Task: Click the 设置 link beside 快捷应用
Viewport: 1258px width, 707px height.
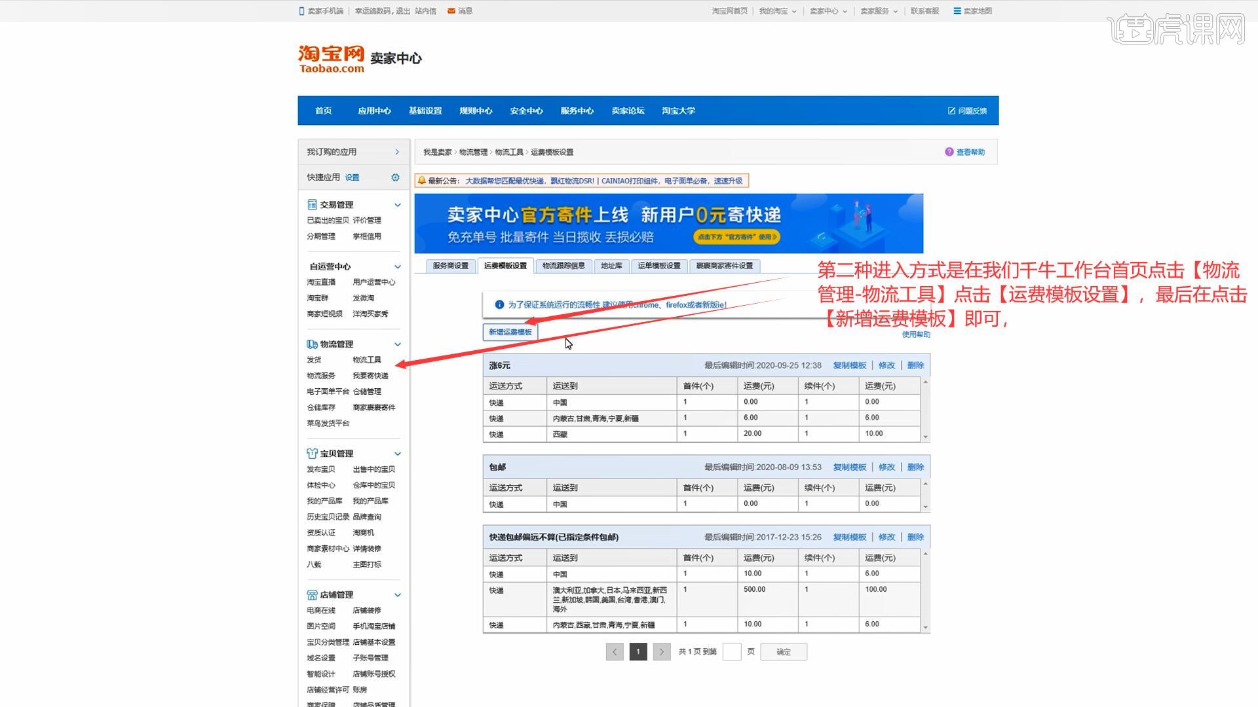Action: 353,177
